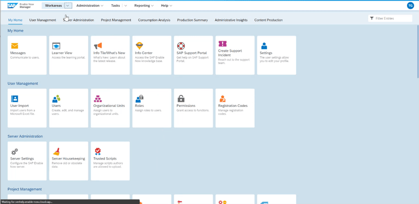Open the Server Housekeeping broom icon

click(56, 151)
